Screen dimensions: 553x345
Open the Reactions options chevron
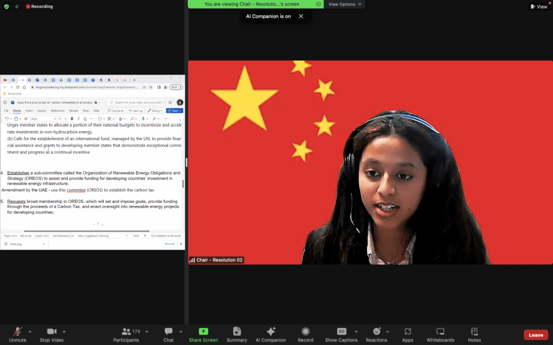tap(388, 332)
